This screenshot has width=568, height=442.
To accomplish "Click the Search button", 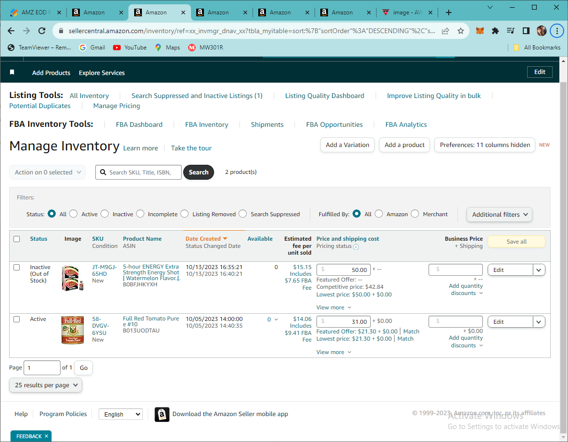I will coord(199,172).
